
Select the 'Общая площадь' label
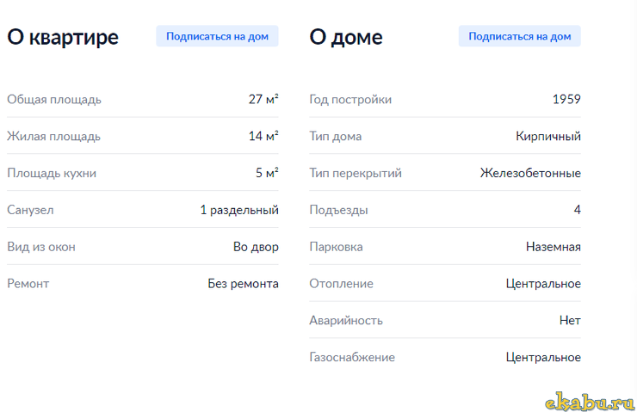coord(54,99)
